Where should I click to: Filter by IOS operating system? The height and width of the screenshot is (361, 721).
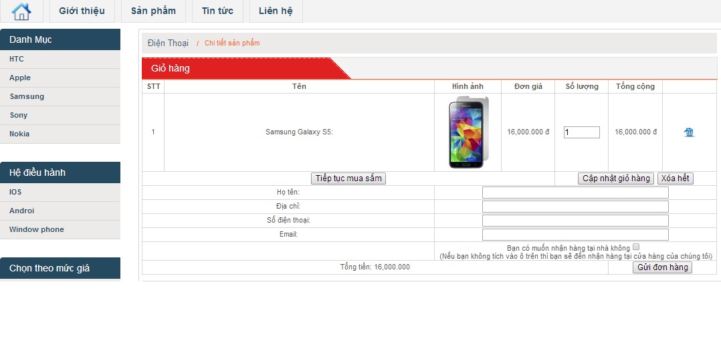coord(60,193)
